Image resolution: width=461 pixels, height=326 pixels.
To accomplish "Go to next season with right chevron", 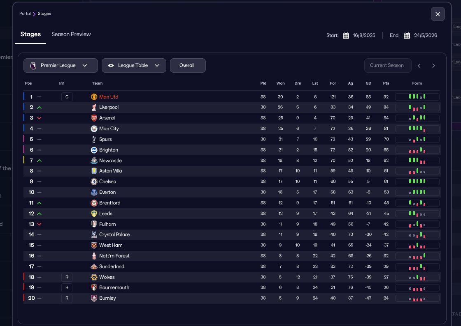I will click(x=433, y=66).
